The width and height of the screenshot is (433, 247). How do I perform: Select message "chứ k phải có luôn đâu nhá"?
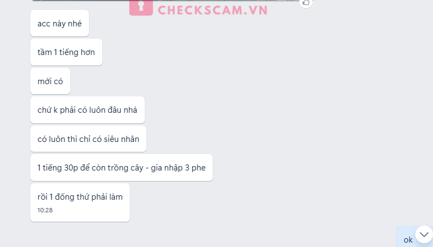pos(87,110)
